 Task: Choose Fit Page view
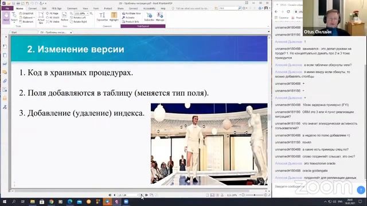pos(52,14)
